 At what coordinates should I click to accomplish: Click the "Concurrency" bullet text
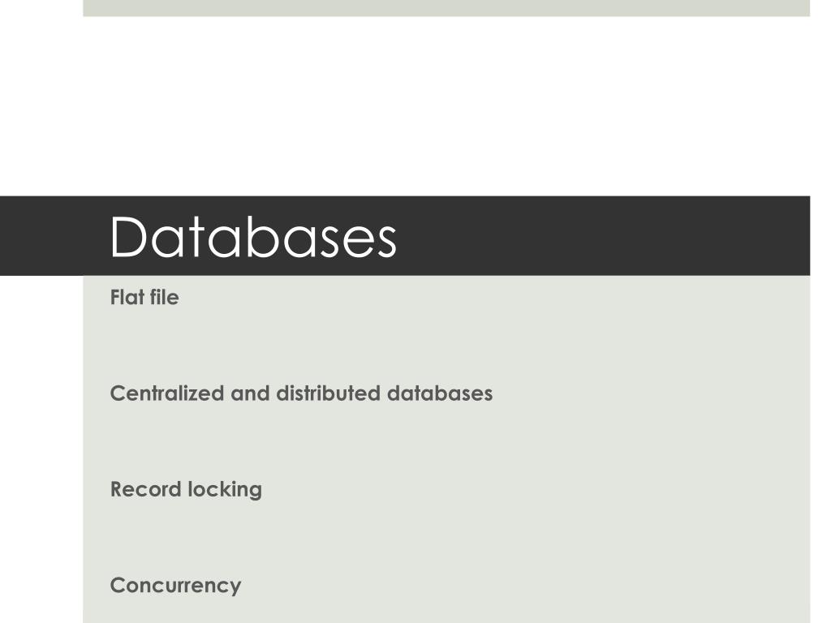(175, 586)
